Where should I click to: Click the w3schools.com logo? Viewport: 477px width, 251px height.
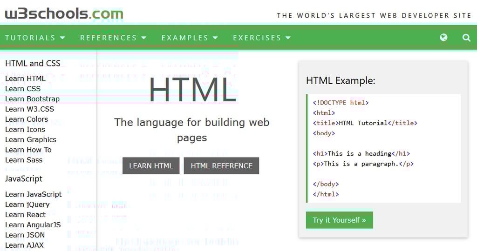click(64, 14)
